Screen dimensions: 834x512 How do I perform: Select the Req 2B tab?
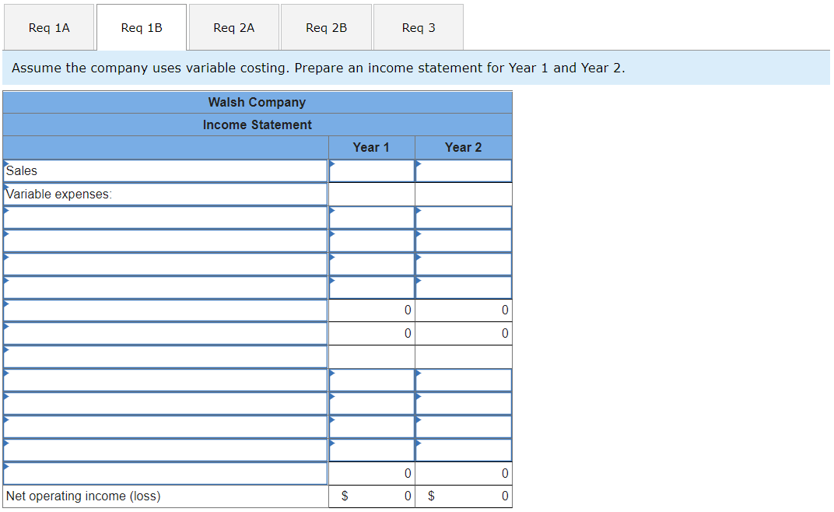325,26
